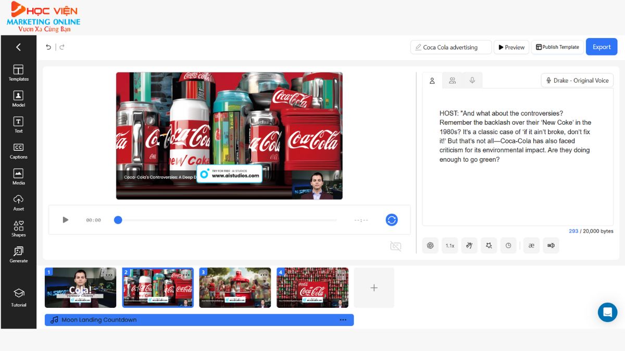
Task: Select scene 1 thumbnail
Action: (80, 288)
